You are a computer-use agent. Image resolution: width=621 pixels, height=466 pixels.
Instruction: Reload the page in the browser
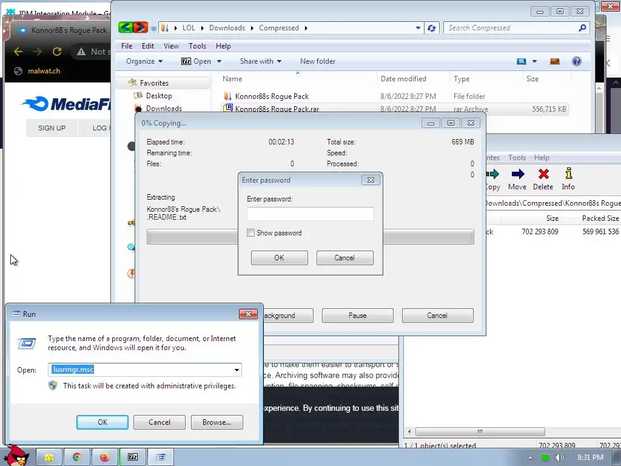tap(57, 52)
